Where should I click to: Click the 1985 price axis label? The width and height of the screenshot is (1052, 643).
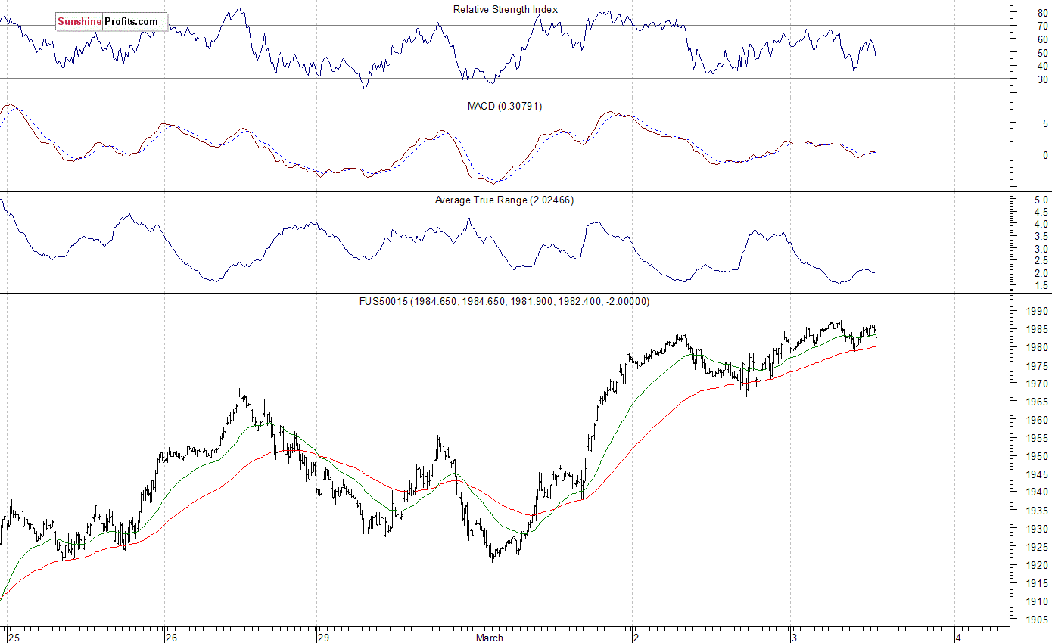[1036, 329]
